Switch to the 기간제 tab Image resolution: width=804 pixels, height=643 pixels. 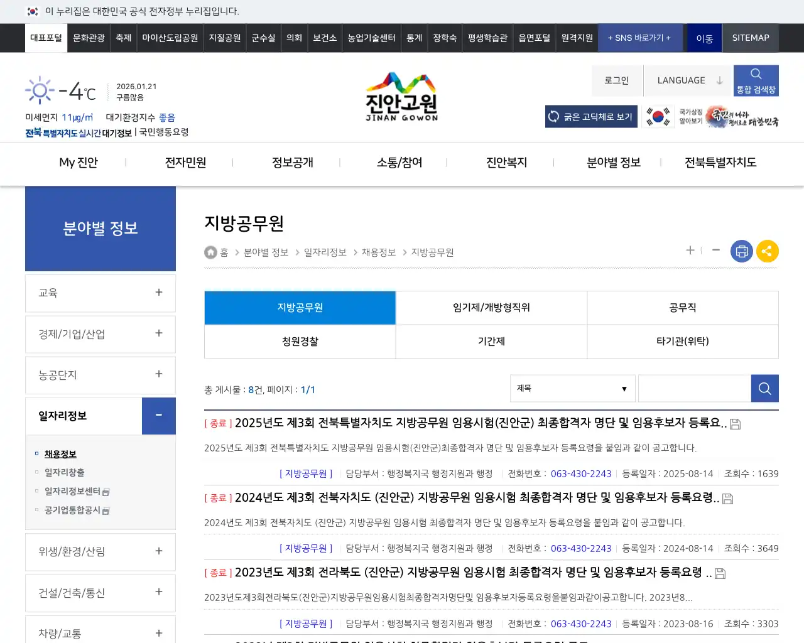(x=491, y=341)
